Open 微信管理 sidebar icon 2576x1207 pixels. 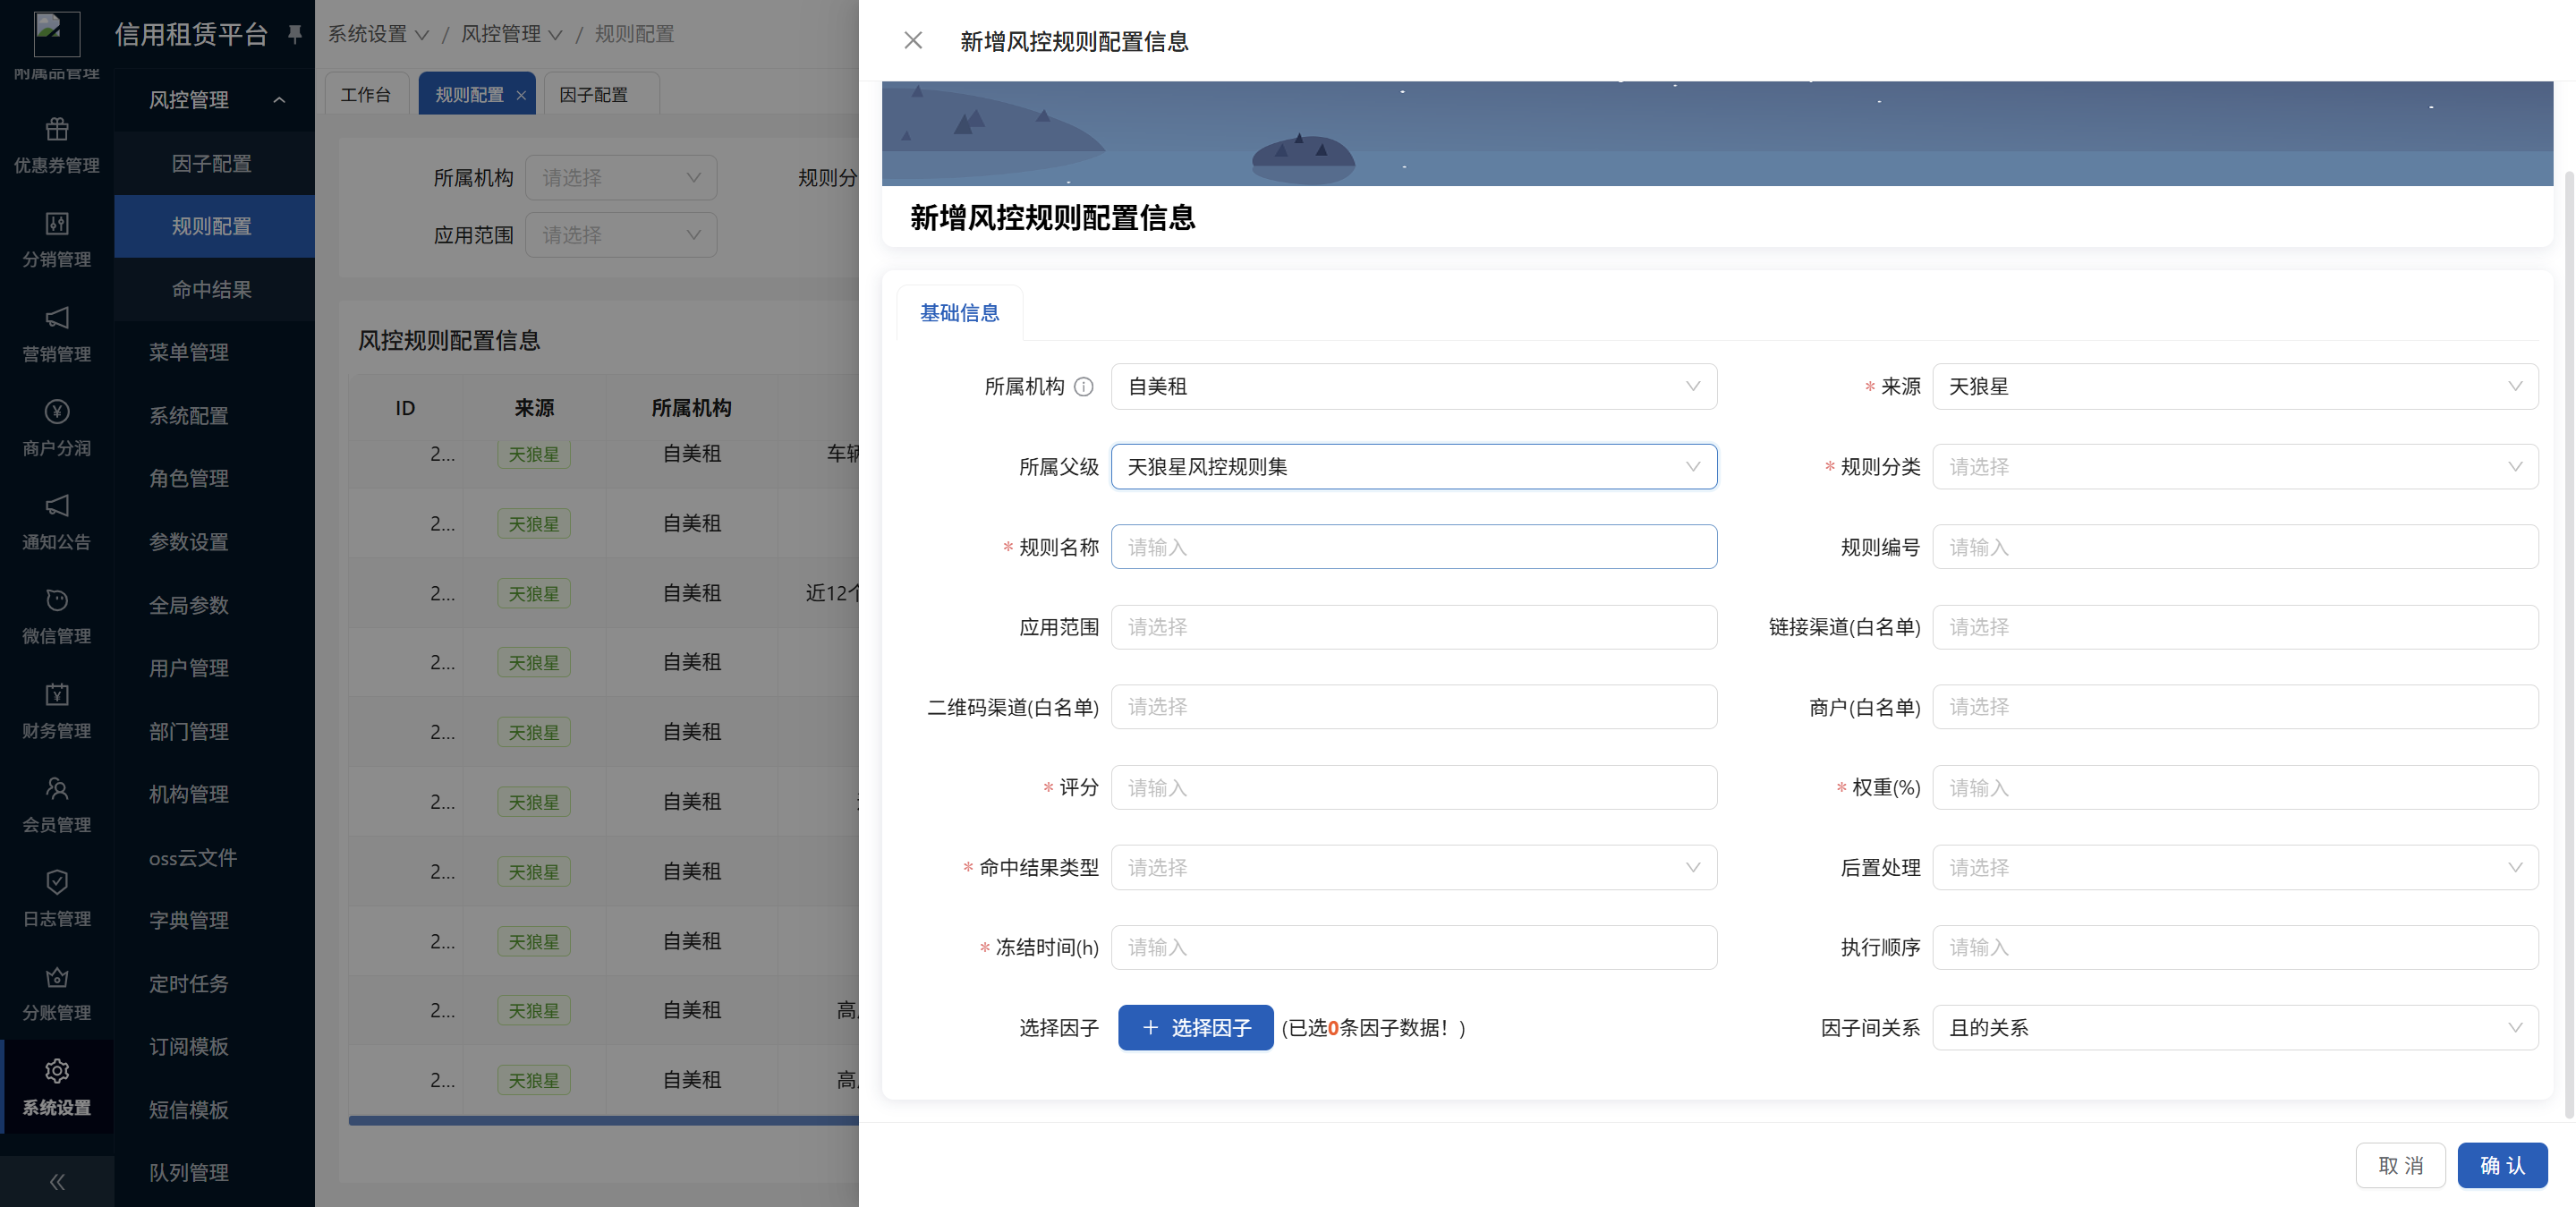pos(57,600)
